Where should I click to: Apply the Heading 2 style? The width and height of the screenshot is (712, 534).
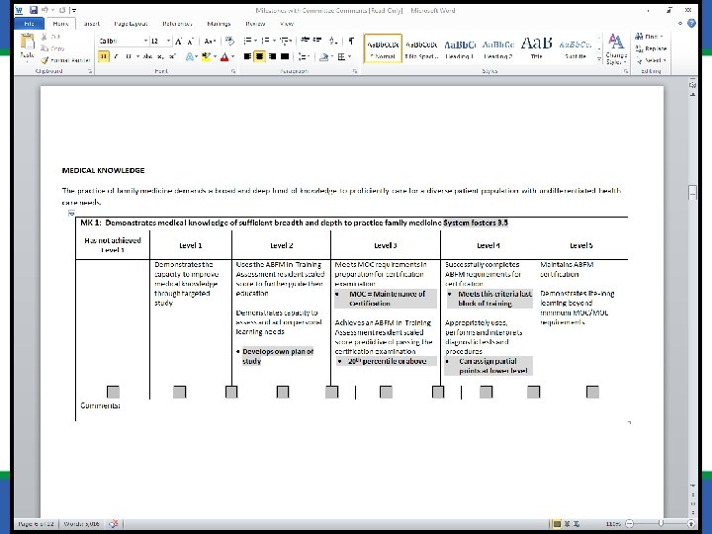click(x=498, y=48)
